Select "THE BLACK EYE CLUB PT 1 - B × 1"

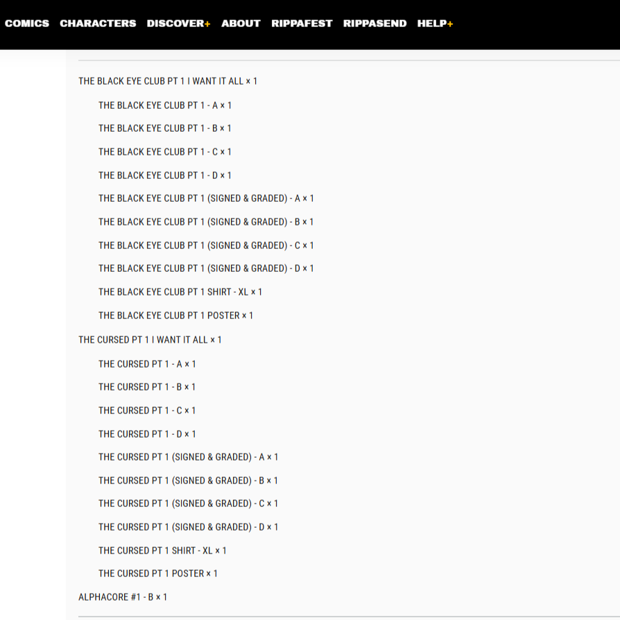tap(165, 128)
